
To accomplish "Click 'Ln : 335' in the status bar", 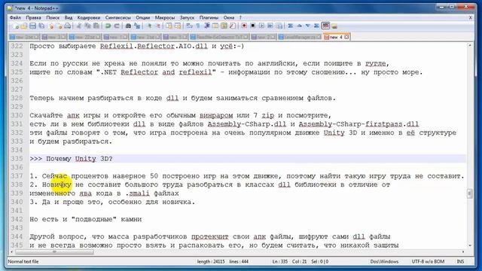I will coord(279,261).
